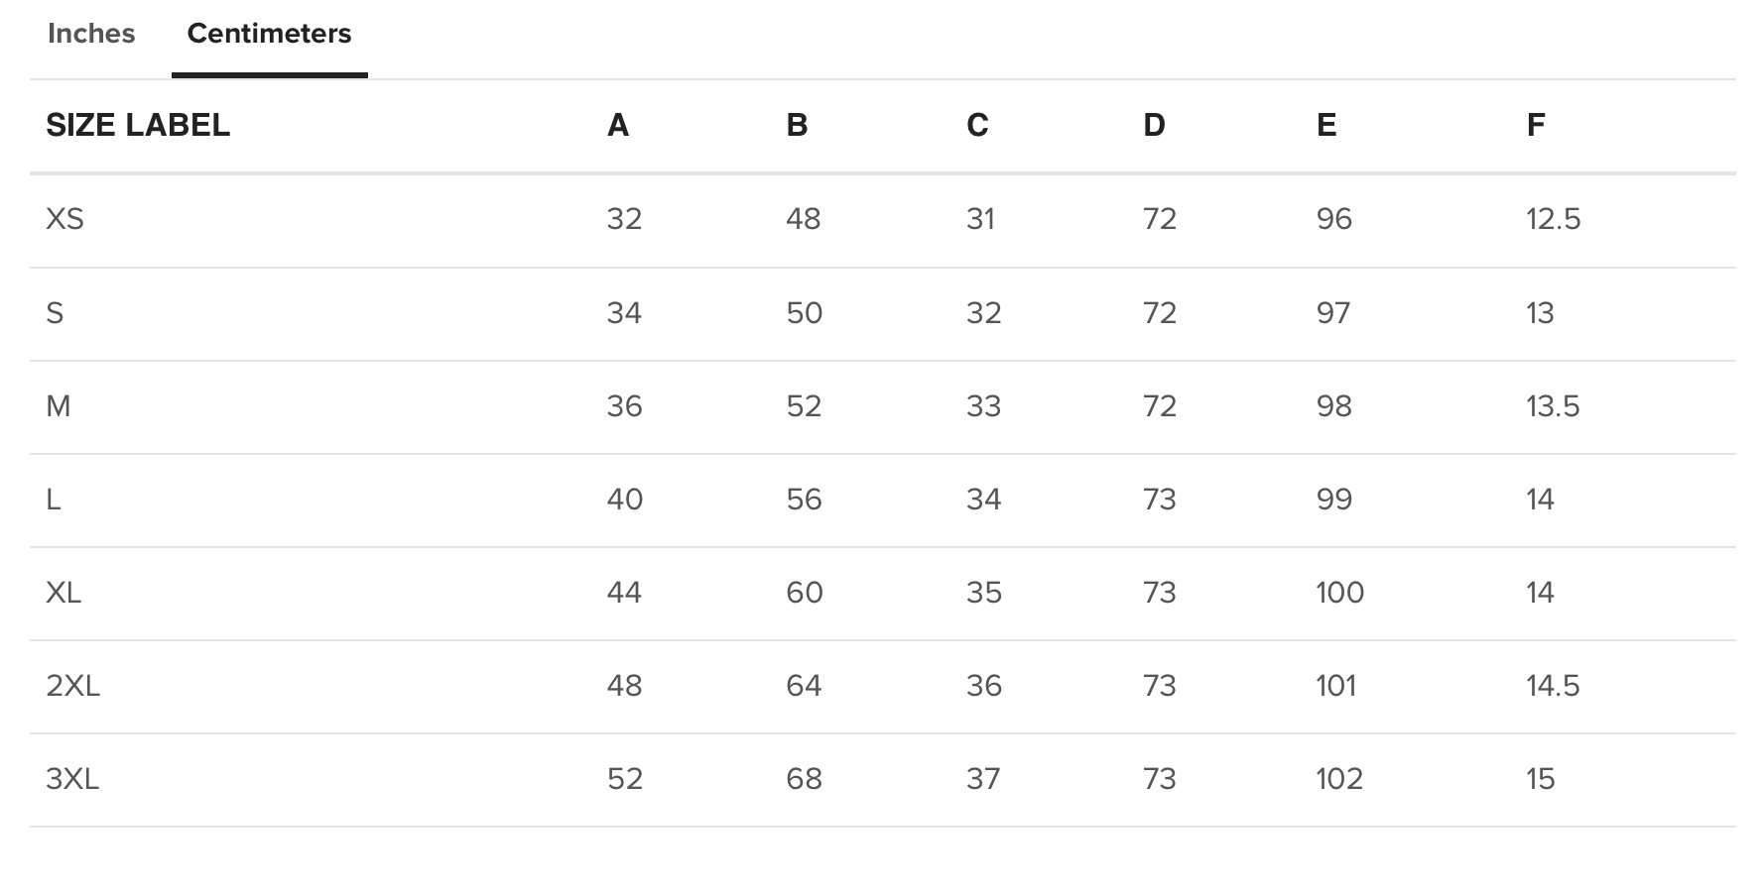Click column header C
The image size is (1764, 892).
pos(977,125)
